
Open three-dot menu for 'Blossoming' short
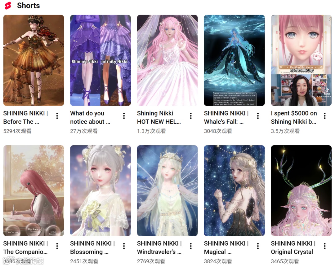click(124, 246)
